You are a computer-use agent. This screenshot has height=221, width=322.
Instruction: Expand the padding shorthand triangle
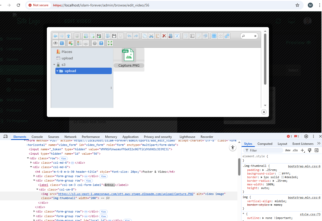coord(263,170)
